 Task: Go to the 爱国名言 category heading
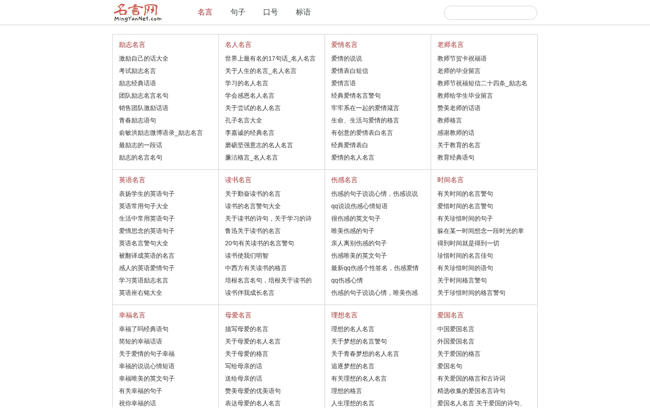tap(450, 315)
